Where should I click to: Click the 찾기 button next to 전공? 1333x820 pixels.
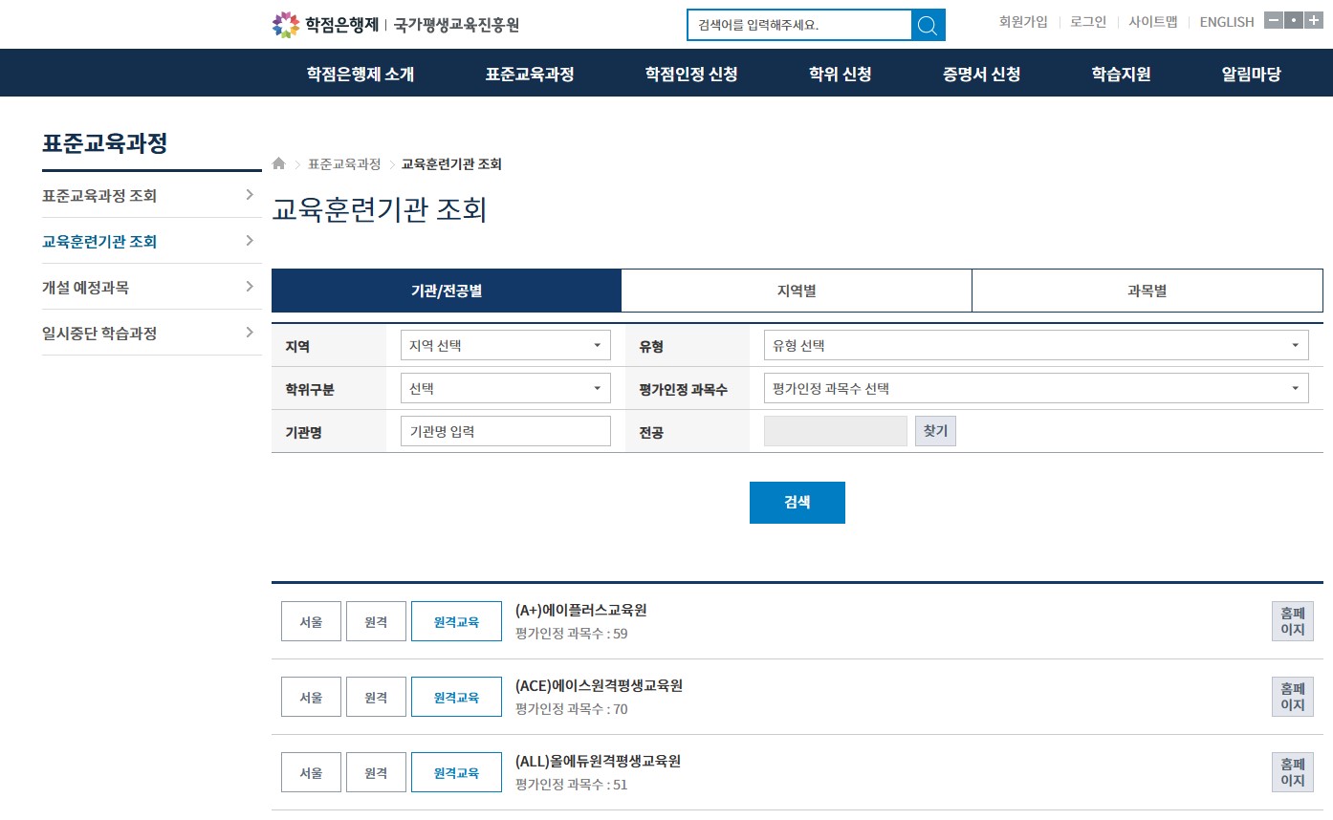coord(935,431)
